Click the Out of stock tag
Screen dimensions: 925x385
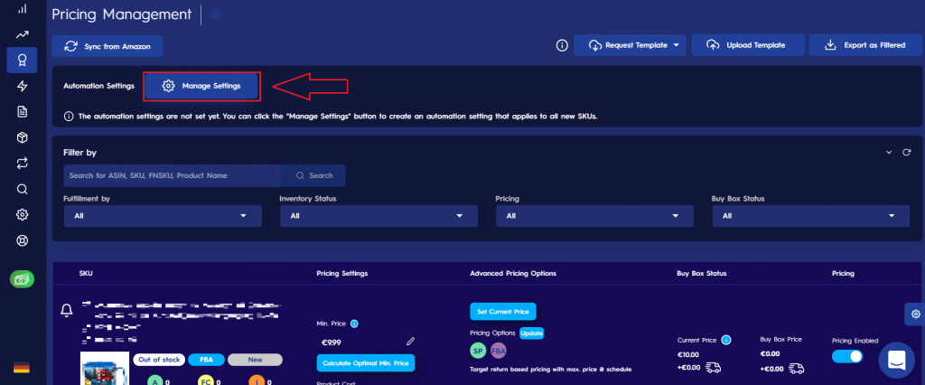pos(159,360)
